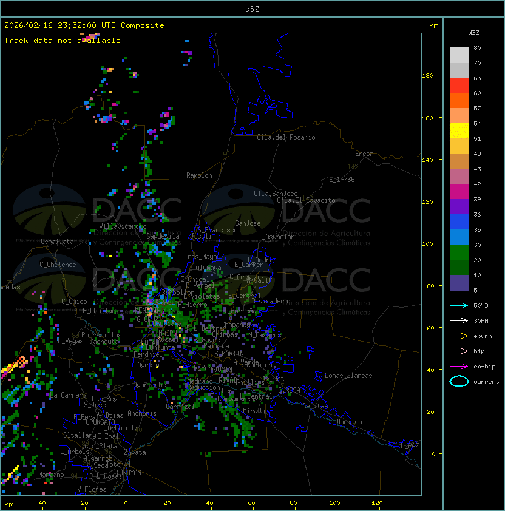Click the magenta eb+bip arrow legend icon

[x=459, y=367]
